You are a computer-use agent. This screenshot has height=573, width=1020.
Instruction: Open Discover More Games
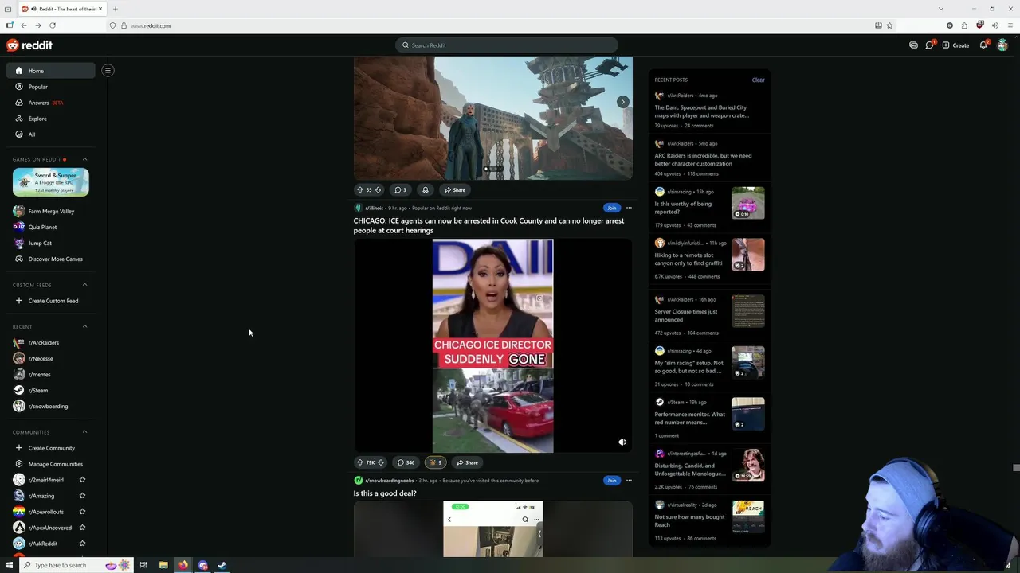(x=51, y=259)
